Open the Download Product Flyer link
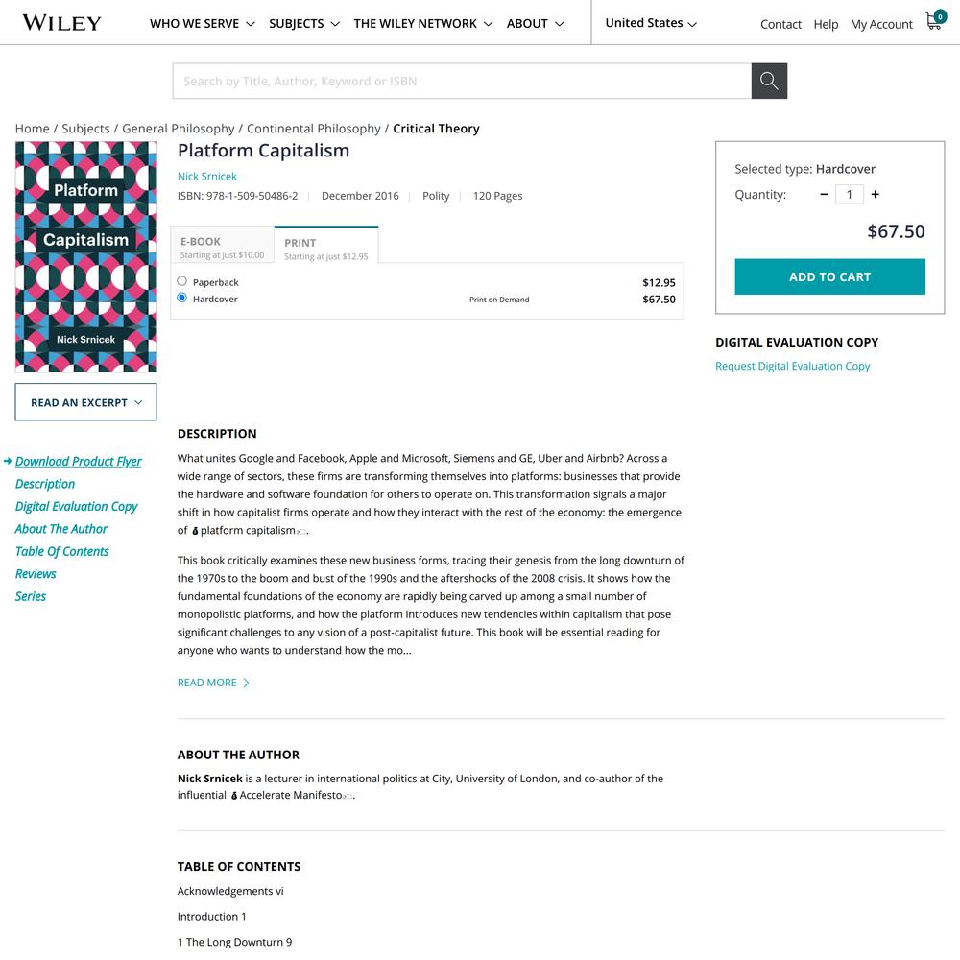This screenshot has height=960, width=960. click(x=79, y=462)
